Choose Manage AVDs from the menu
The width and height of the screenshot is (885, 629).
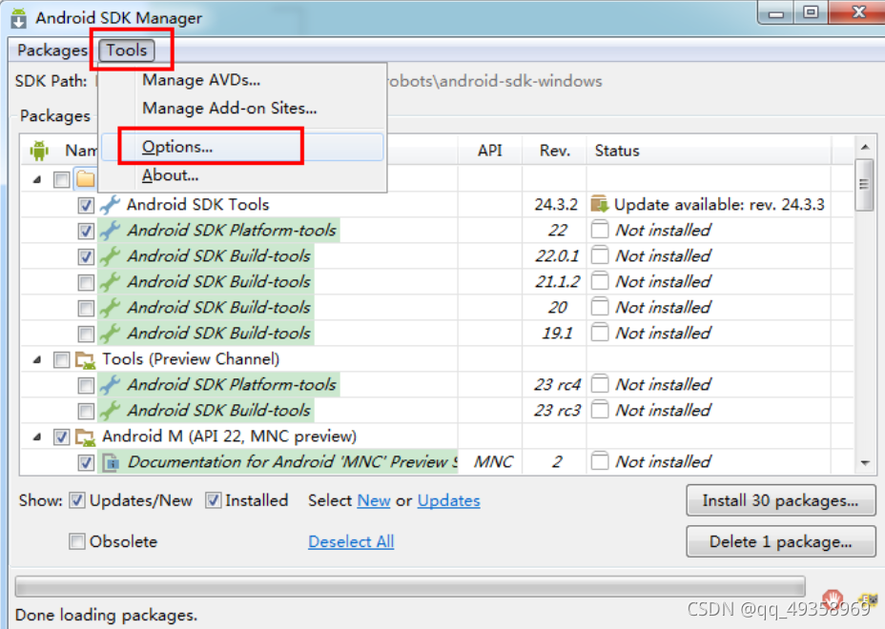tap(201, 80)
